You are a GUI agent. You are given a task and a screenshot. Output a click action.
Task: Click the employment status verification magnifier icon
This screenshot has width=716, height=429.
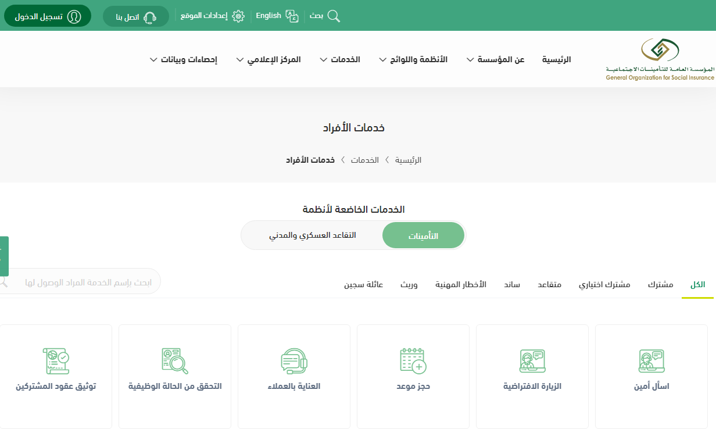pos(175,361)
